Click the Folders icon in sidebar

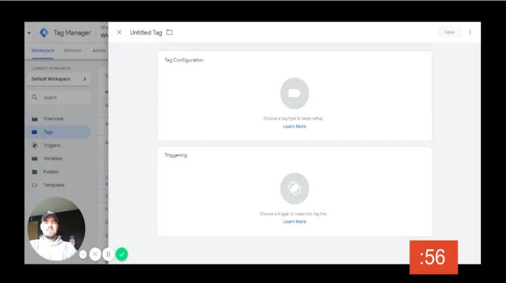tap(34, 172)
